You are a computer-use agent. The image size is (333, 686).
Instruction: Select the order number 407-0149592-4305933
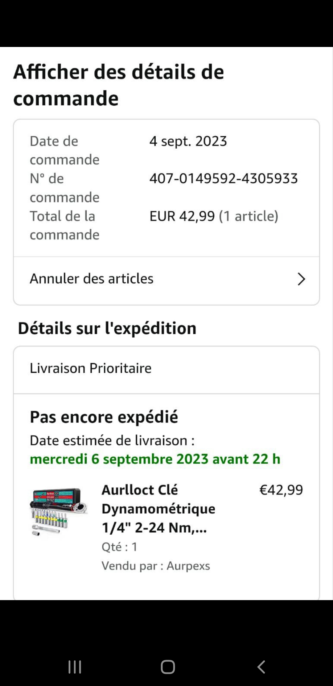pos(224,179)
